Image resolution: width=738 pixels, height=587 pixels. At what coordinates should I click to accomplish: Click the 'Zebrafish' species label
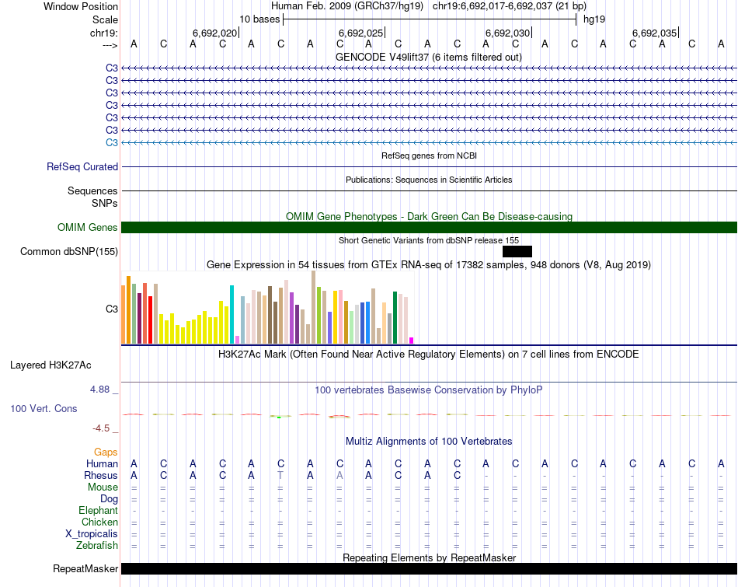click(x=97, y=546)
